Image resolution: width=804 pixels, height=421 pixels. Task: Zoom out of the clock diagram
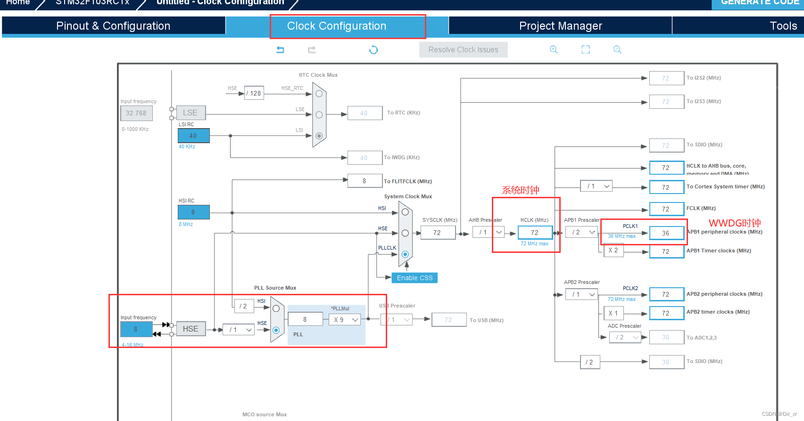tap(617, 49)
